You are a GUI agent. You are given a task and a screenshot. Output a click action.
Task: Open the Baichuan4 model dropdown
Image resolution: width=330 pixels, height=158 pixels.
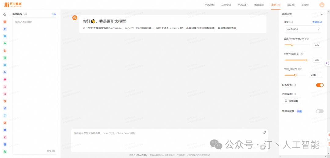tap(302, 29)
